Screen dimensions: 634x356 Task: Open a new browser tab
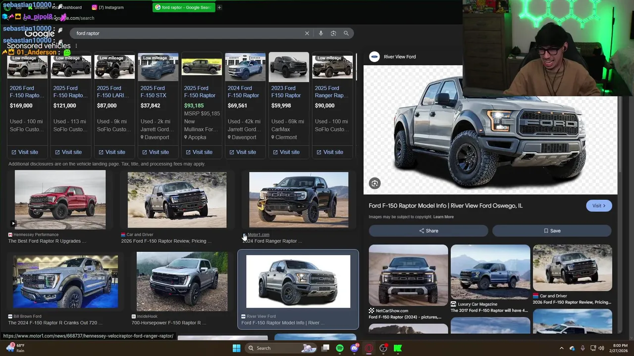click(219, 7)
